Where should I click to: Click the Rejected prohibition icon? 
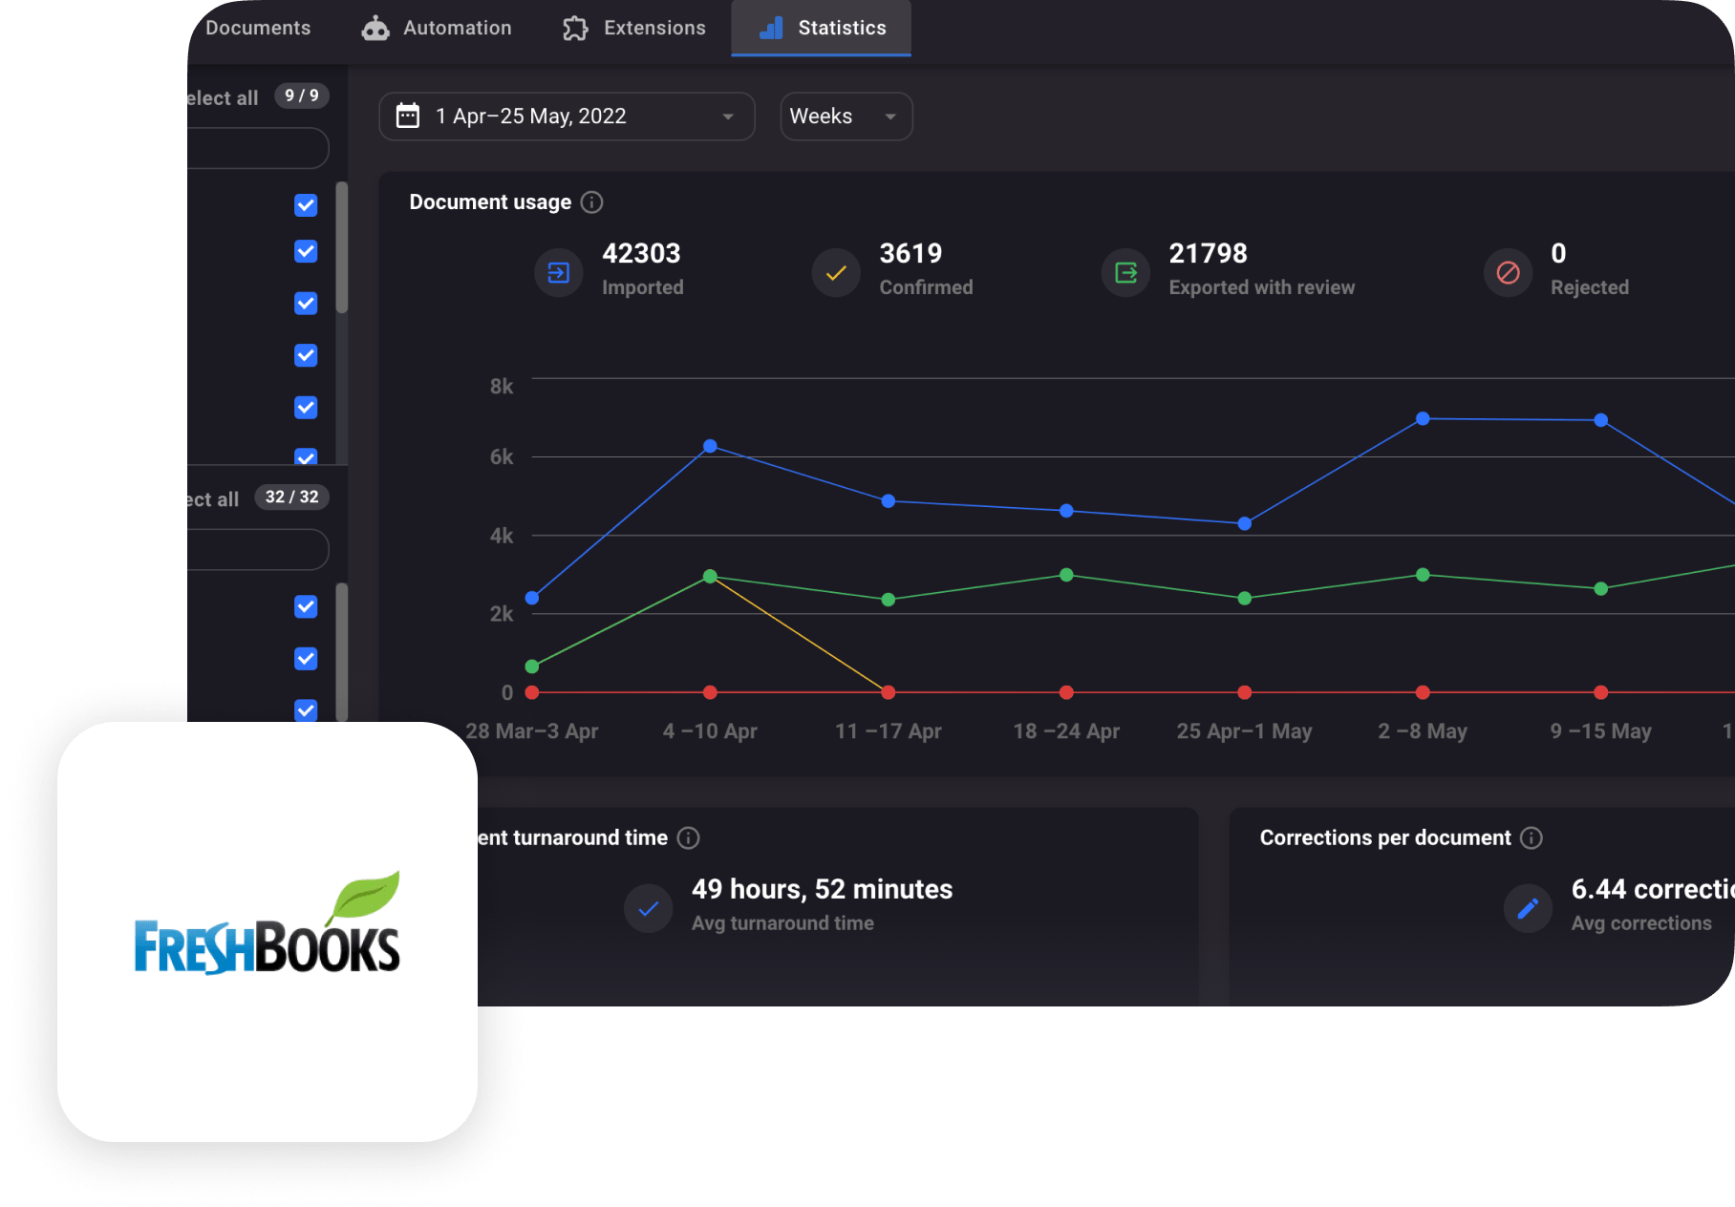(1509, 273)
